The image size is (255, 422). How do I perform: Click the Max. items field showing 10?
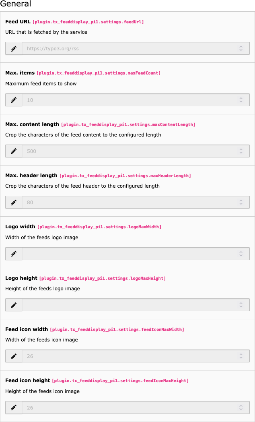[129, 100]
